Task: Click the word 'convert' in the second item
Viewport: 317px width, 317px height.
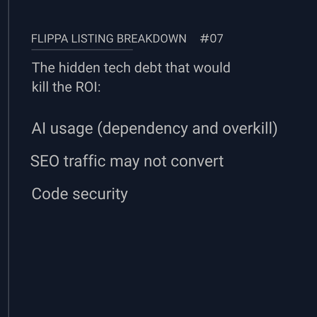Action: 197,161
